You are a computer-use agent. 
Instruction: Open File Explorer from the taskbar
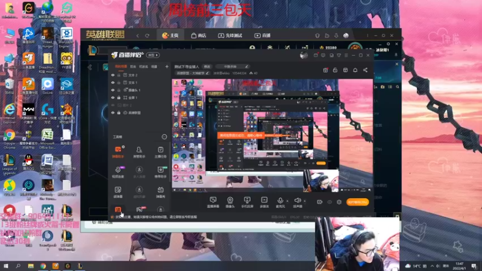[x=31, y=266]
